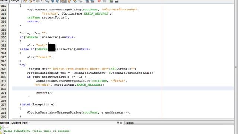Click the Last Edit location icon
Image resolution: width=238 pixels, height=134 pixels.
tap(25, 1)
